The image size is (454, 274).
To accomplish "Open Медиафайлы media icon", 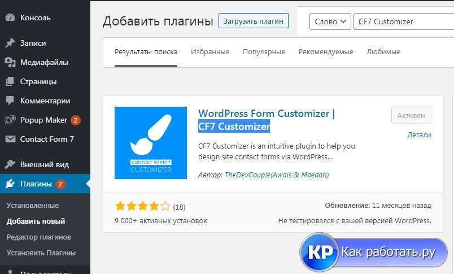I will pos(10,62).
